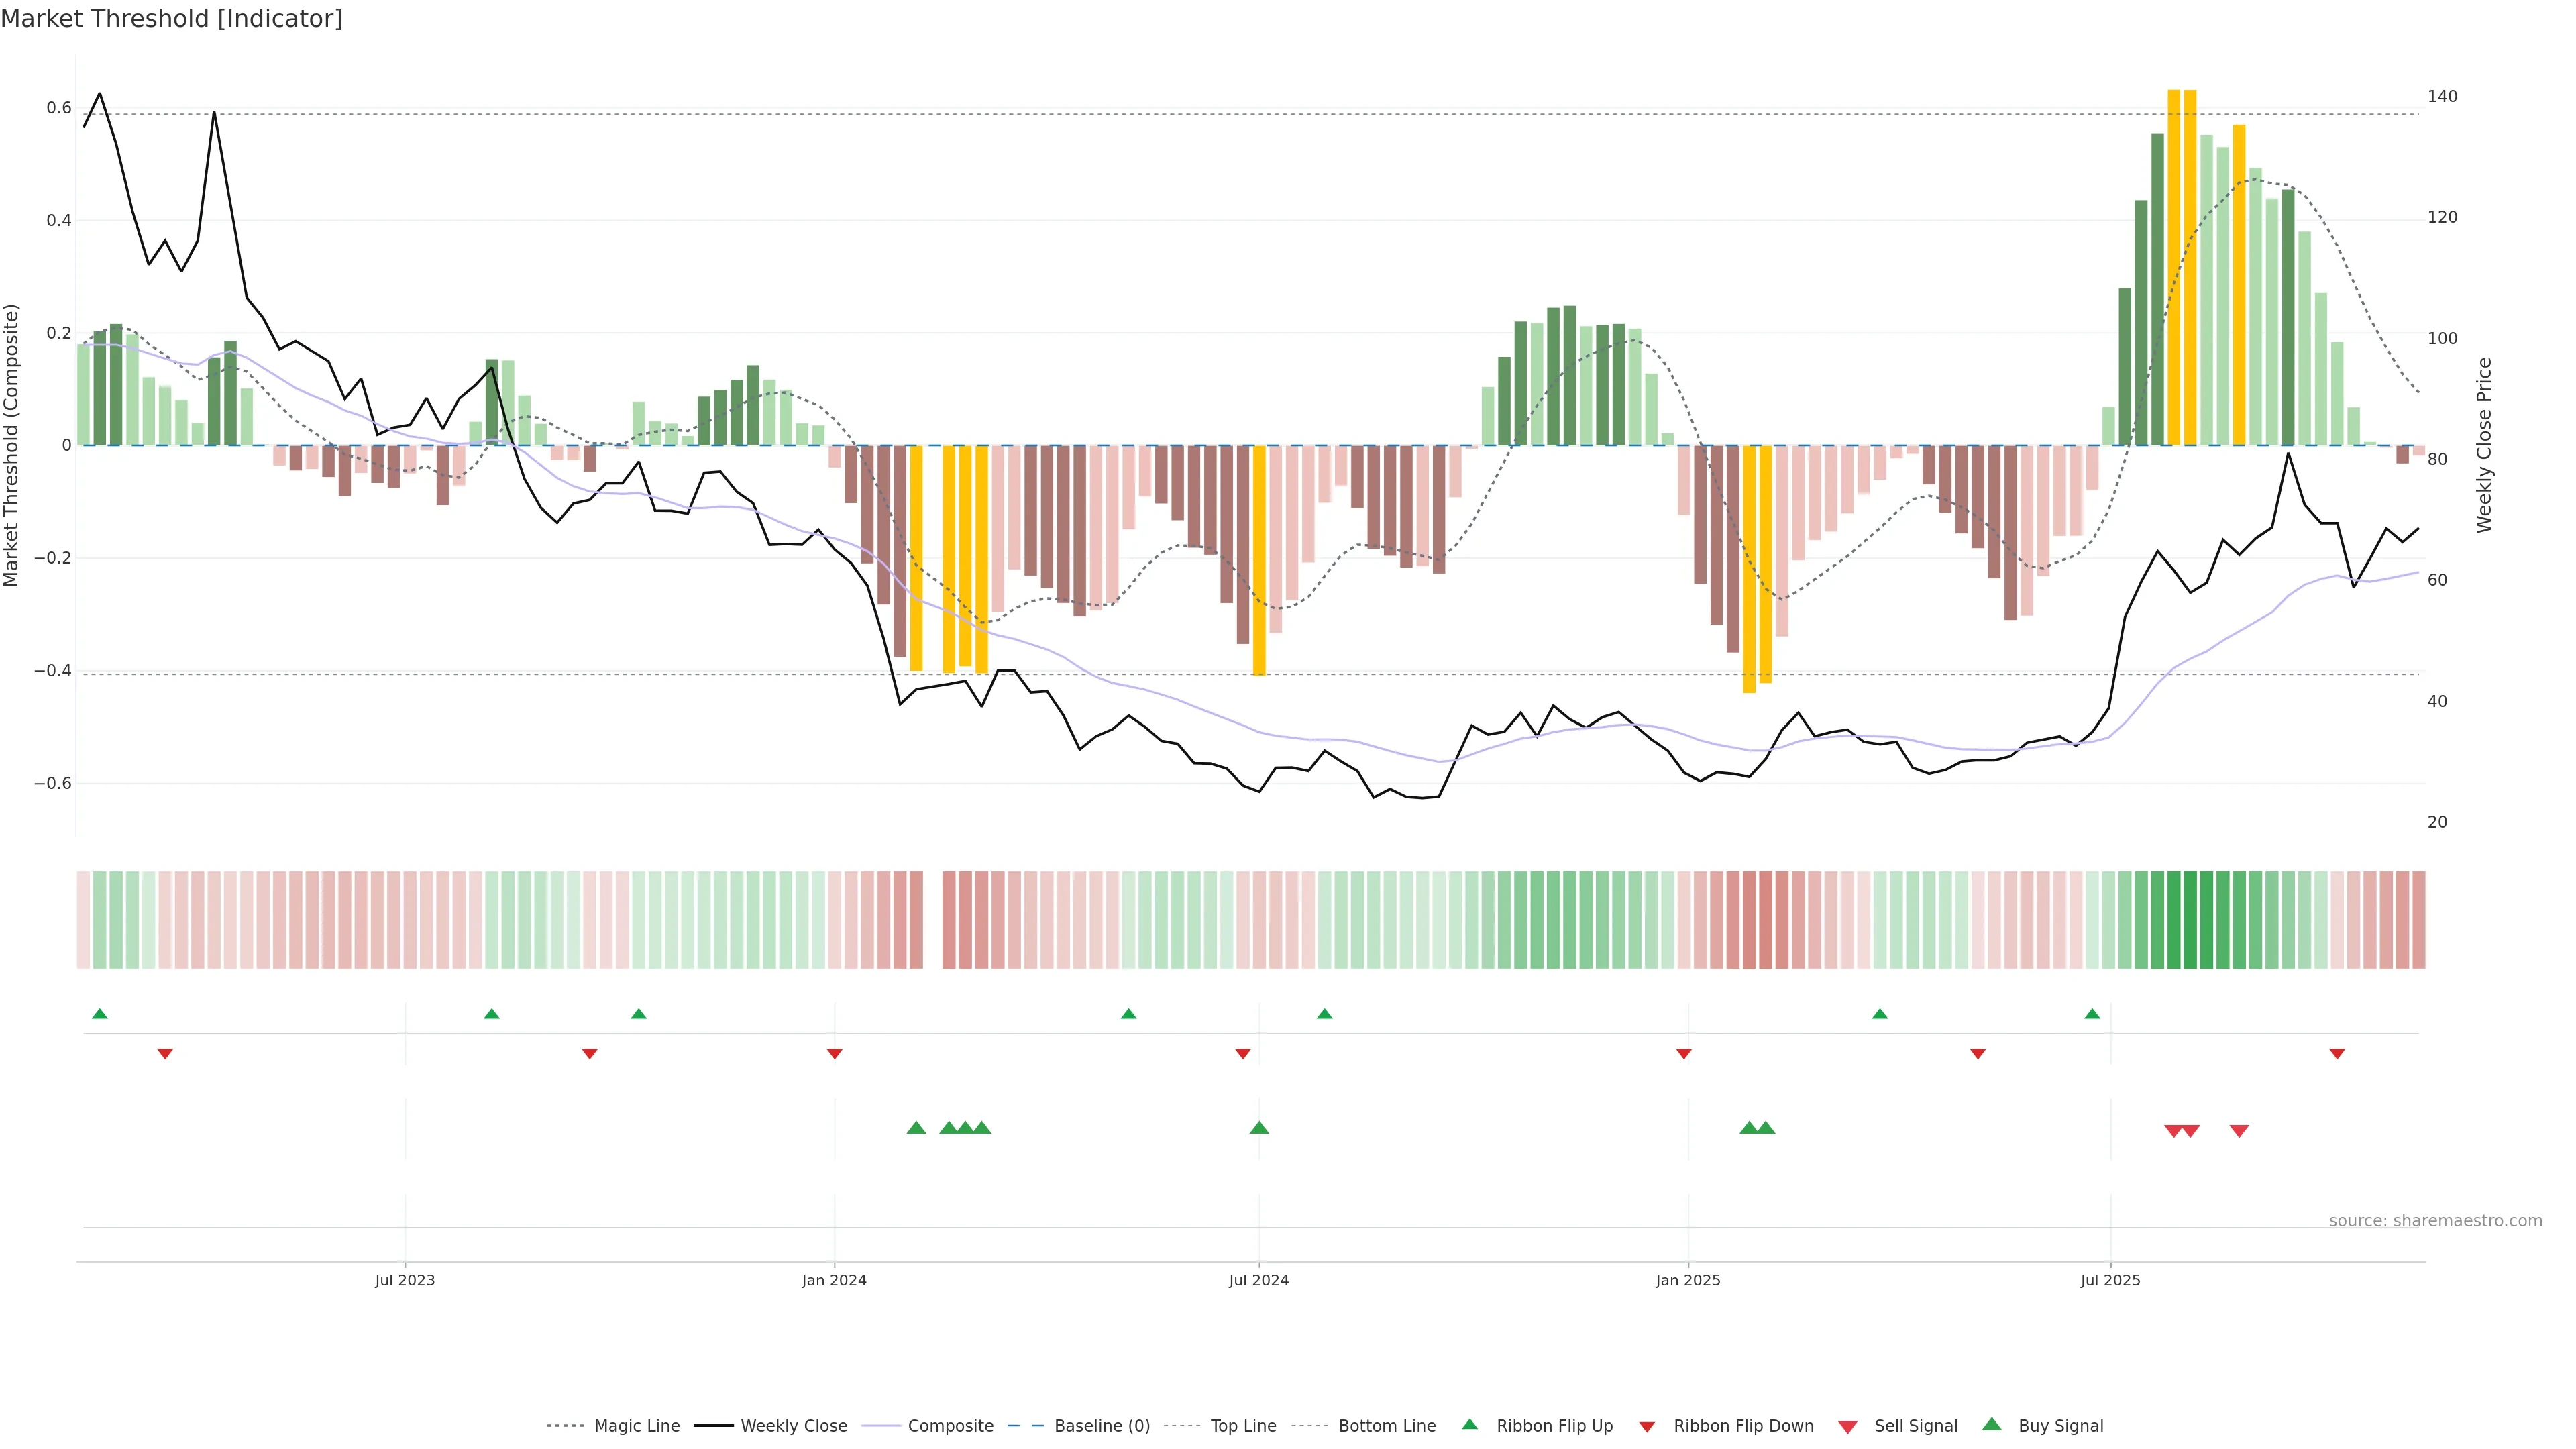Image resolution: width=2576 pixels, height=1449 pixels.
Task: Click the Market Threshold [Indicator] chart title
Action: [171, 19]
